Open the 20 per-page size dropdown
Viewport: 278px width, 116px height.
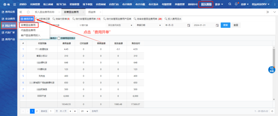click(x=85, y=111)
